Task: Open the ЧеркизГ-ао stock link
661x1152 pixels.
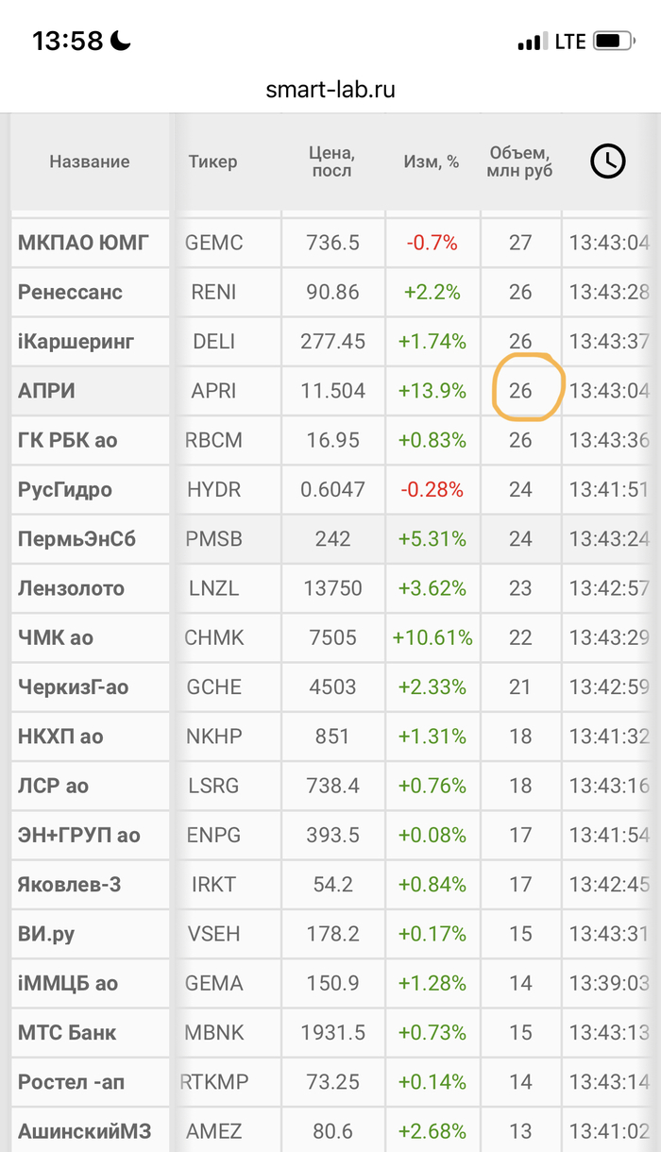Action: 73,687
